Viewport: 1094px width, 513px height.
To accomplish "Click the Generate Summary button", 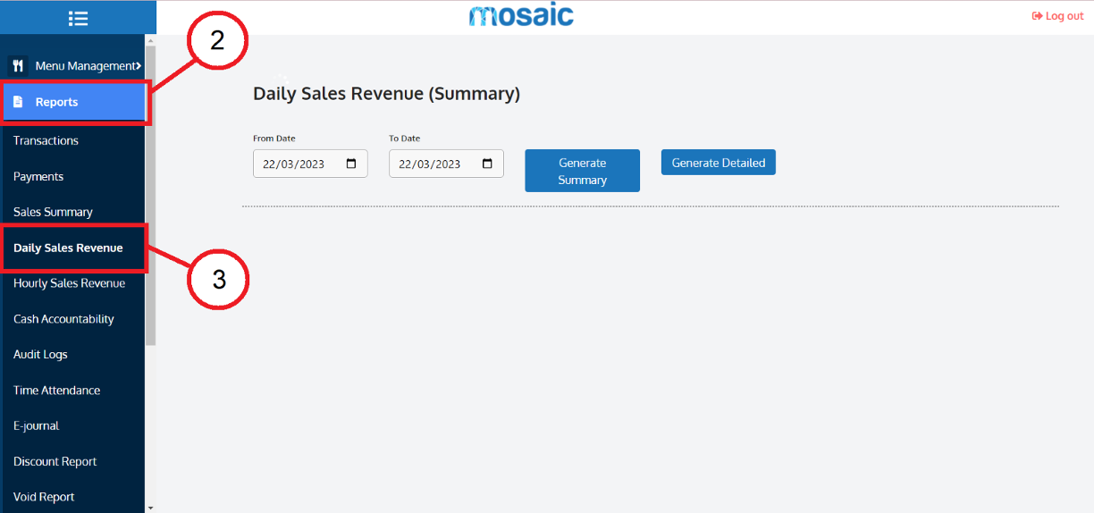I will pyautogui.click(x=582, y=171).
